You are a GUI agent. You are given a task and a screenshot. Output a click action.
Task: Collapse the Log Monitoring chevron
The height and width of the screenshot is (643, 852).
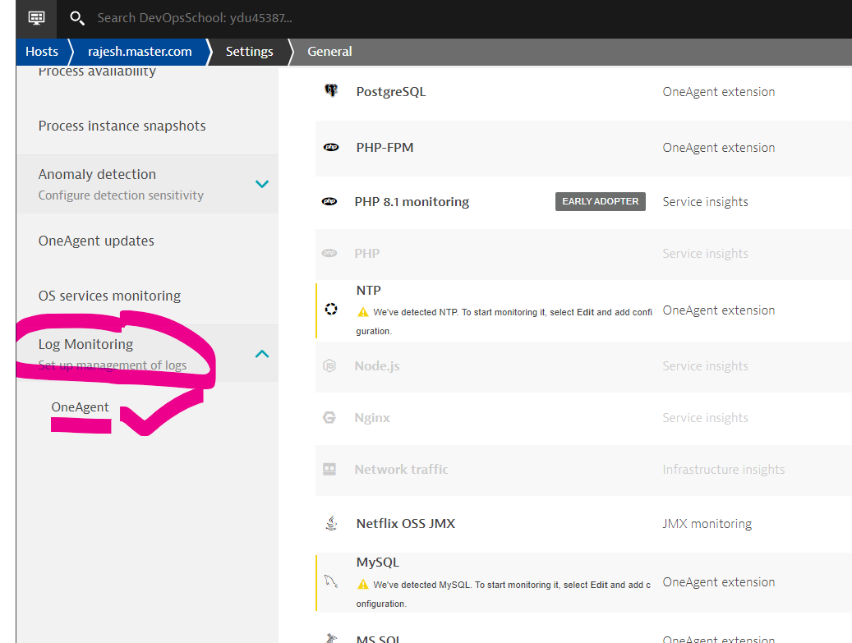click(262, 354)
